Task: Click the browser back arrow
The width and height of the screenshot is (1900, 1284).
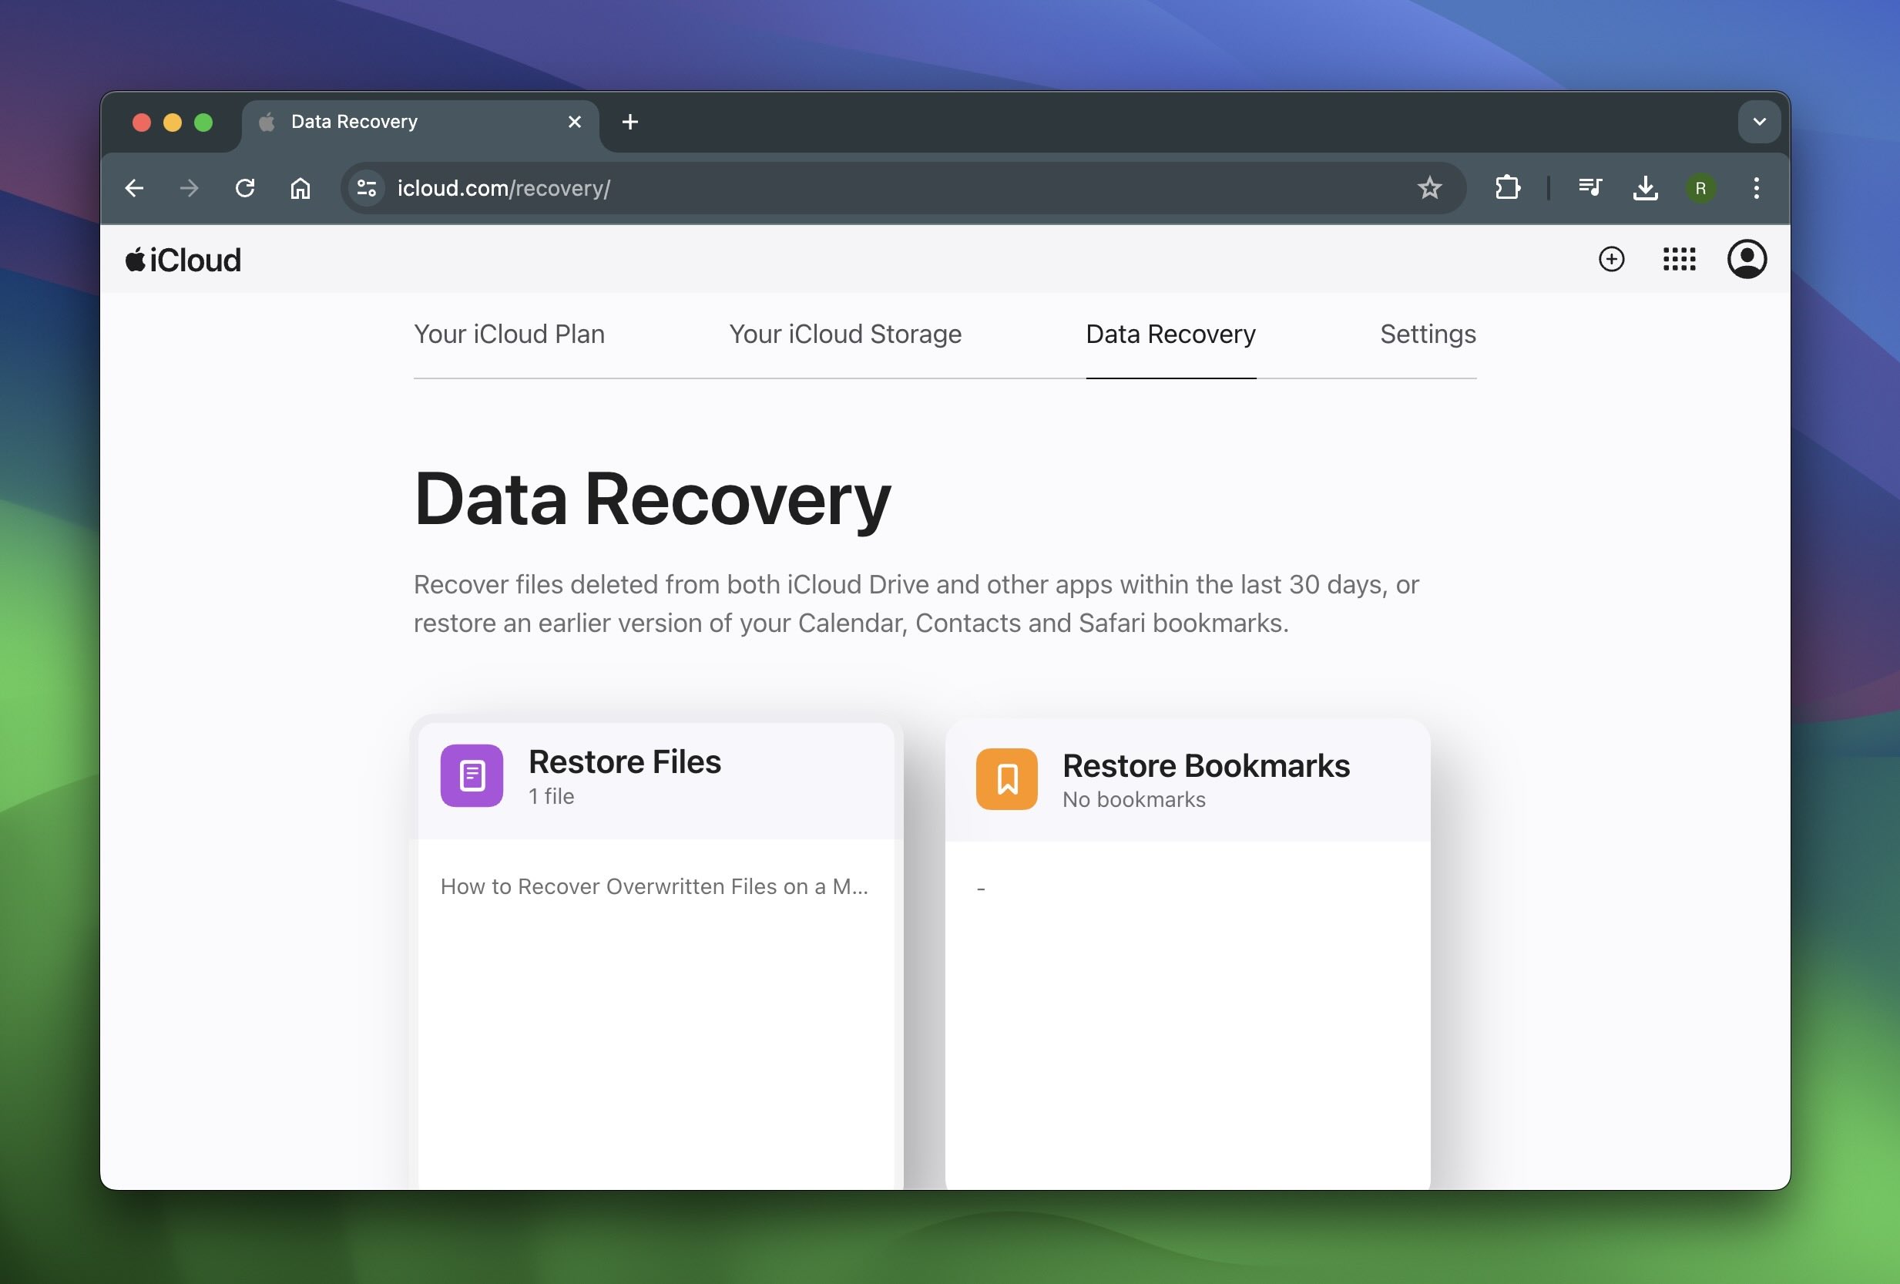Action: pyautogui.click(x=134, y=189)
